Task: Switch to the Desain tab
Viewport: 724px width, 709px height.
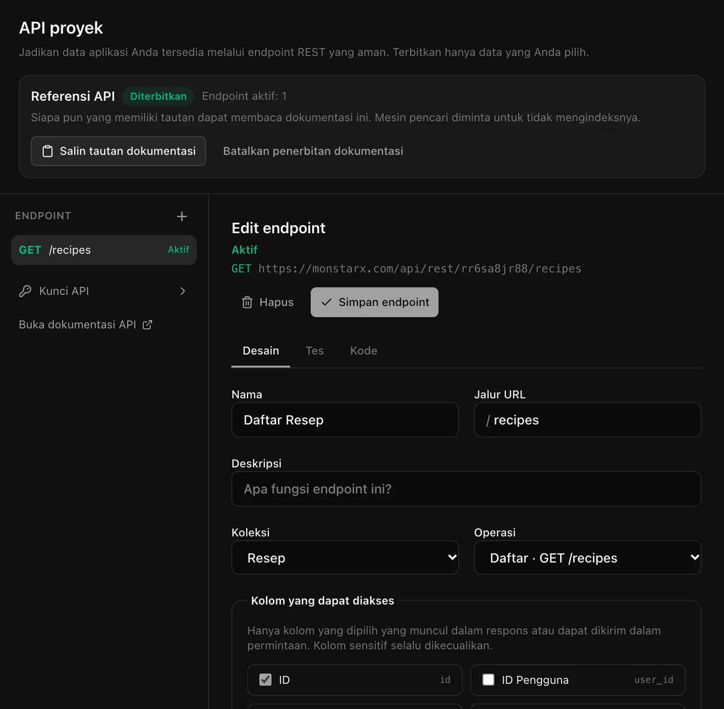Action: (261, 351)
